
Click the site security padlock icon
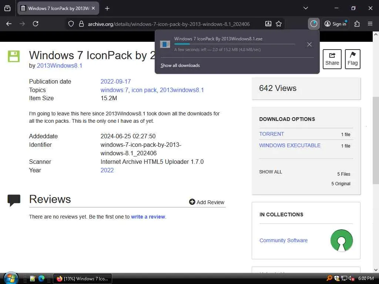tap(81, 24)
